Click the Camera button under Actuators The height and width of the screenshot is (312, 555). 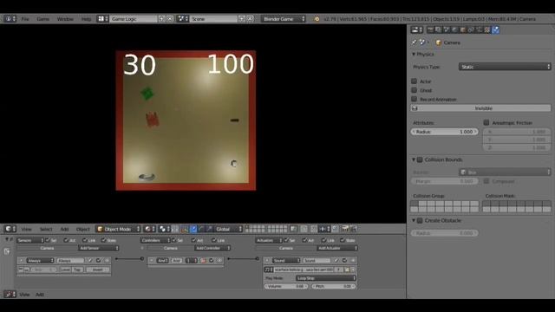click(285, 248)
